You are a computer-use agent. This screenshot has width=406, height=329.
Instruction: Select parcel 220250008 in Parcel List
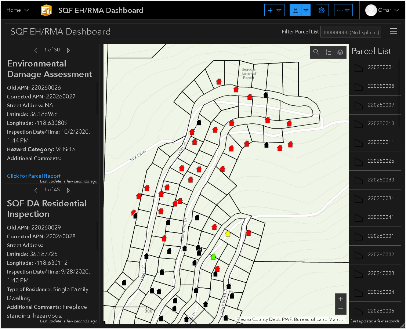point(375,86)
